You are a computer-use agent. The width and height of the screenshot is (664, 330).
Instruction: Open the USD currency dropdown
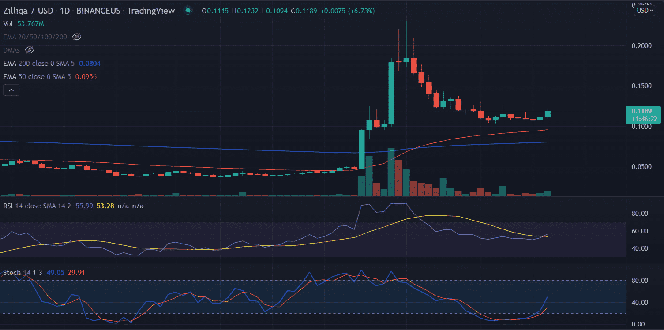click(645, 11)
